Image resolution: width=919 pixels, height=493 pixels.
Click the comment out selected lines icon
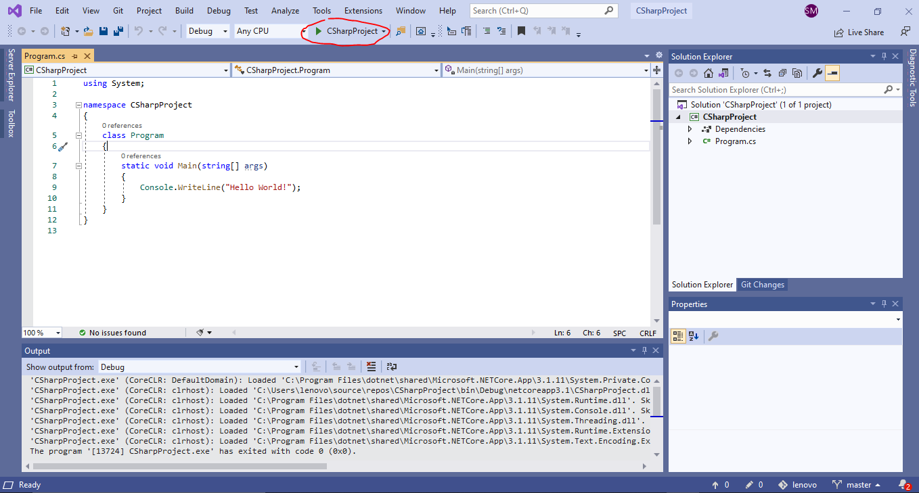(487, 31)
